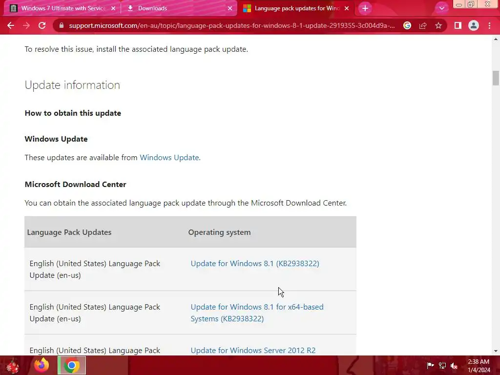Switch to Windows 7 Ultimate tab
Screen dimensions: 500x375
click(x=62, y=8)
